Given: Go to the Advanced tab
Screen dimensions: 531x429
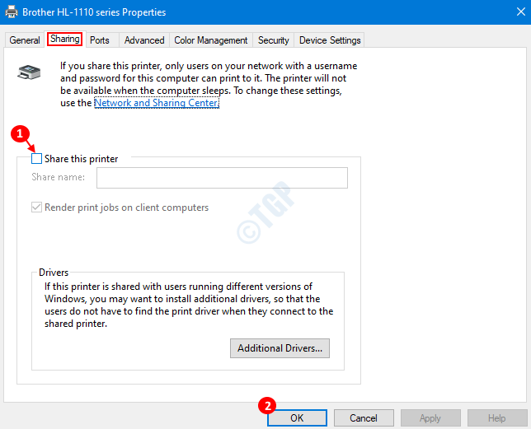Looking at the screenshot, I should pos(144,40).
